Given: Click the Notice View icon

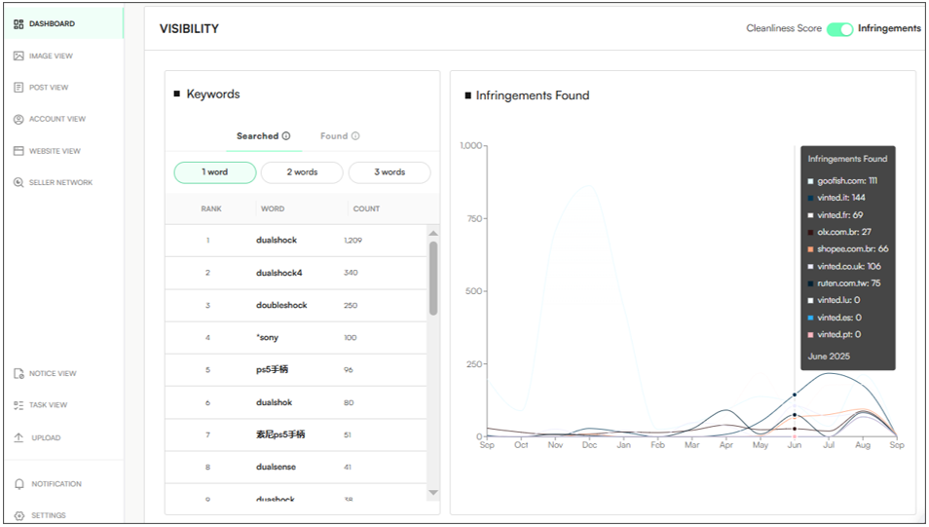Looking at the screenshot, I should click(x=19, y=373).
